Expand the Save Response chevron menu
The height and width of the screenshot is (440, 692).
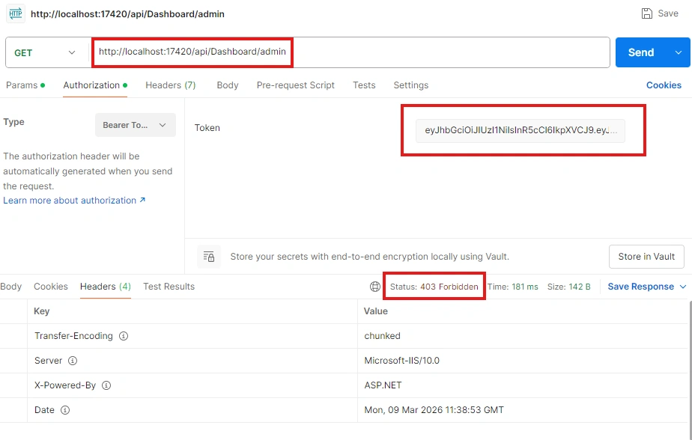pos(683,287)
